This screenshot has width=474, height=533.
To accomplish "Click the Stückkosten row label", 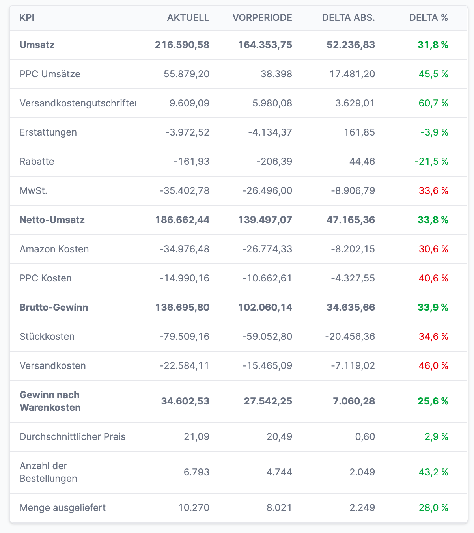I will coord(47,337).
